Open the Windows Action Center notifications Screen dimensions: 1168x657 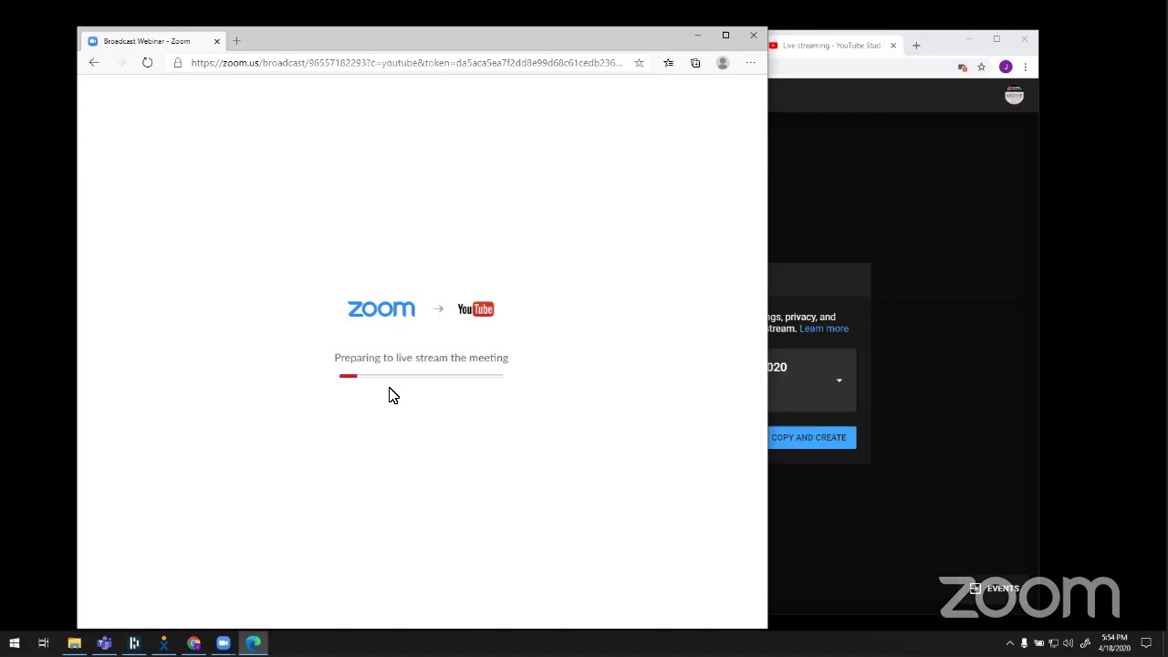[1146, 643]
